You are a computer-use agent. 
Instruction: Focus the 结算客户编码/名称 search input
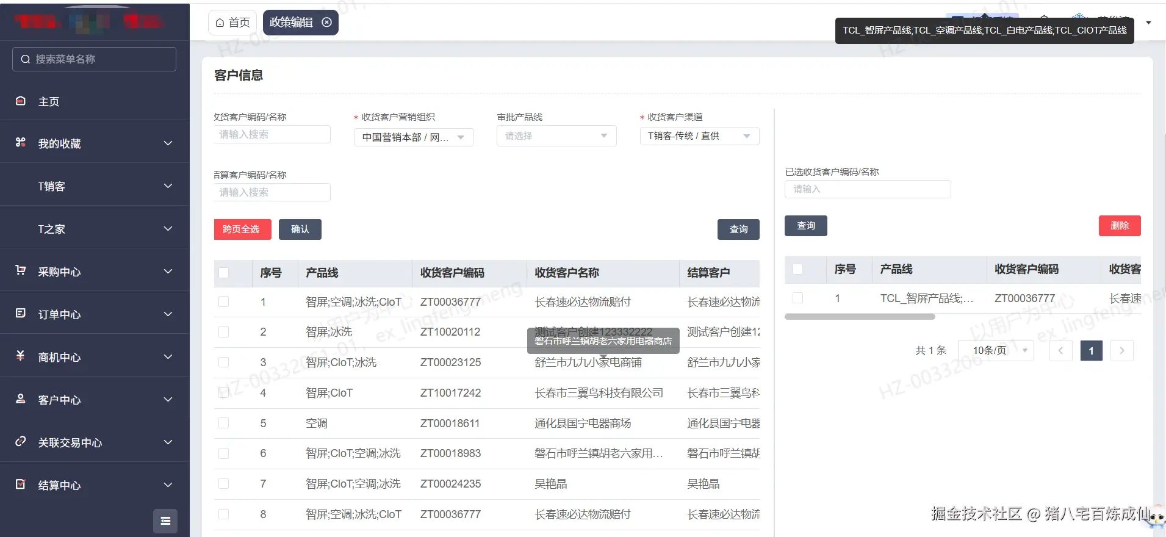pyautogui.click(x=272, y=192)
